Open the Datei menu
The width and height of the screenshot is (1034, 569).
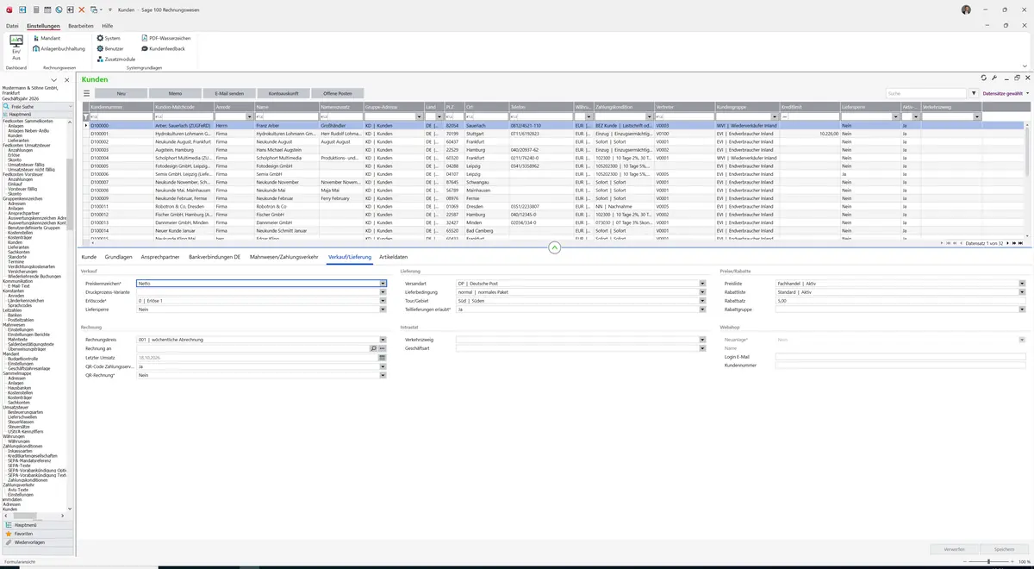tap(12, 26)
